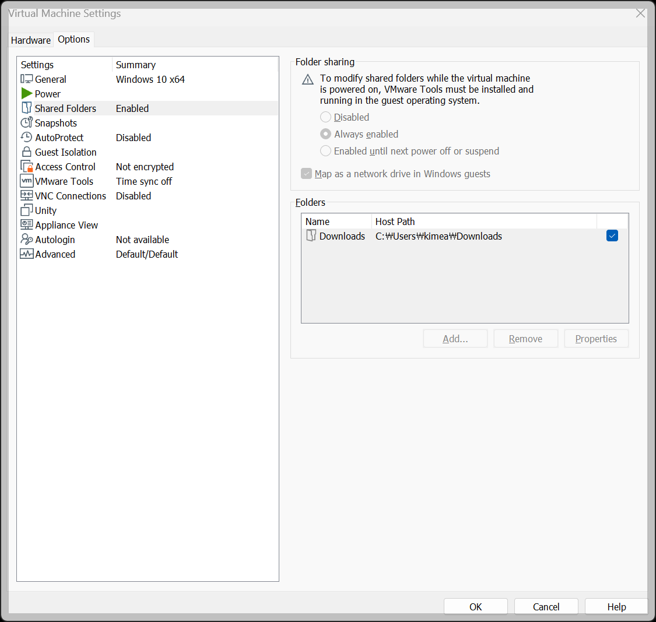Screen dimensions: 656x622
Task: Close the Virtual Machine Settings dialog
Action: pos(640,13)
